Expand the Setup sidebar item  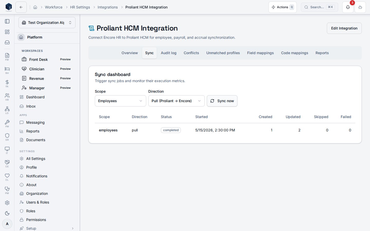coord(47,228)
